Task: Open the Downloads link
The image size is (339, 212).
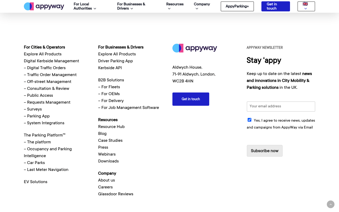Action: click(x=108, y=161)
